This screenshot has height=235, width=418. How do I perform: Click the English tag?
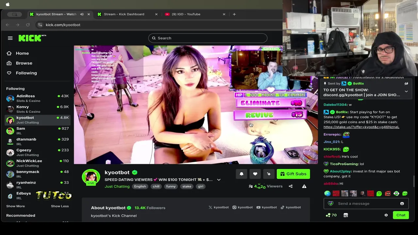[140, 186]
